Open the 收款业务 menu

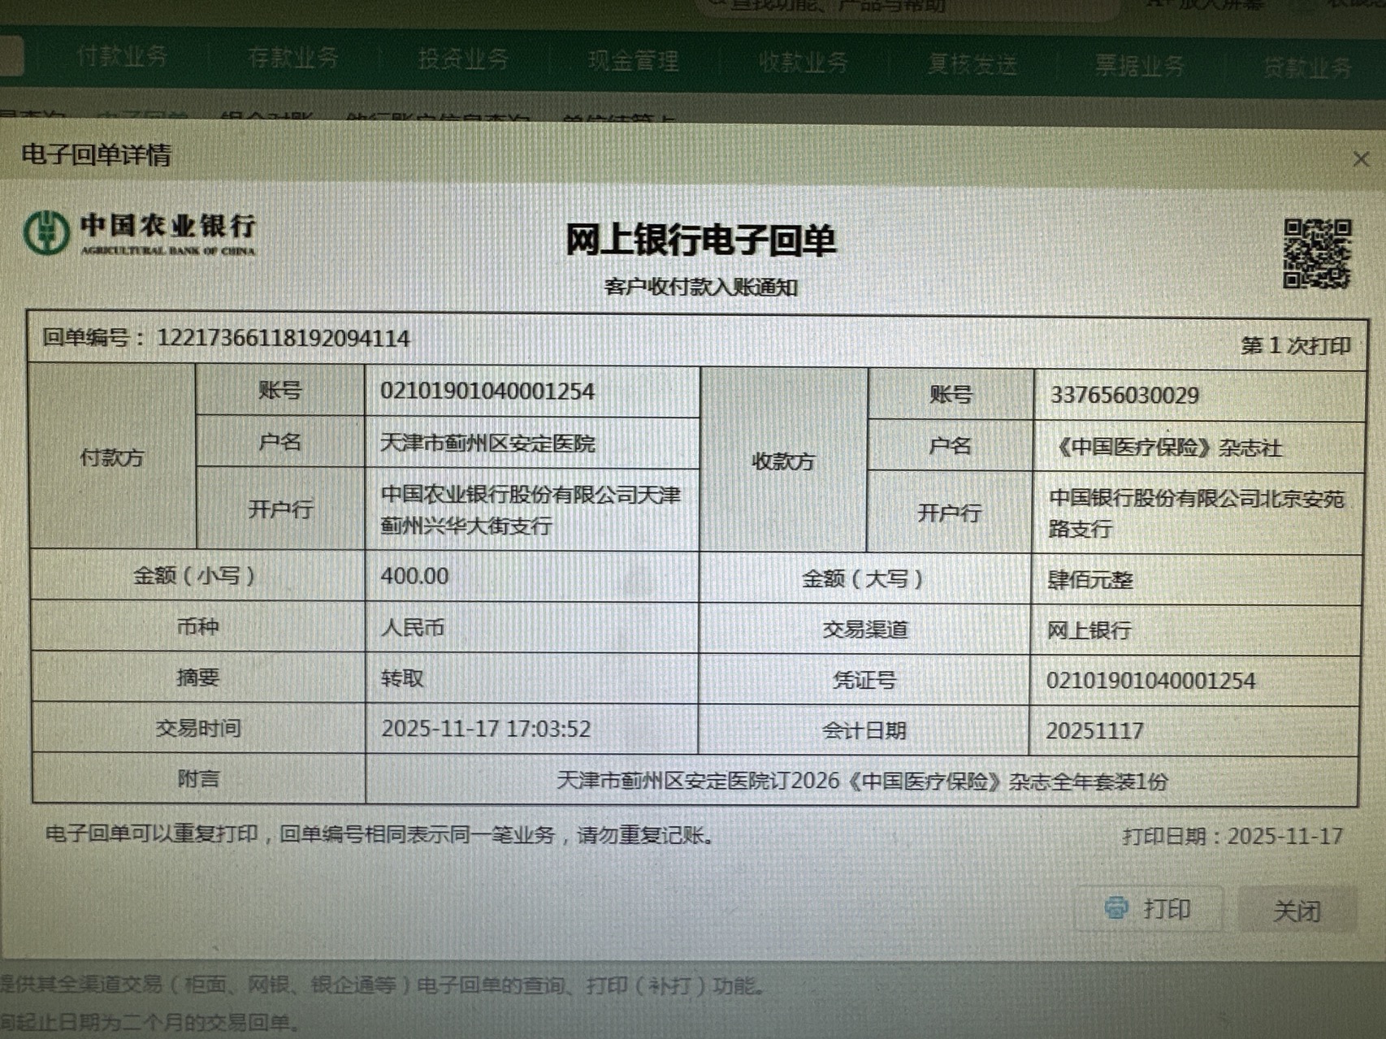pyautogui.click(x=803, y=63)
